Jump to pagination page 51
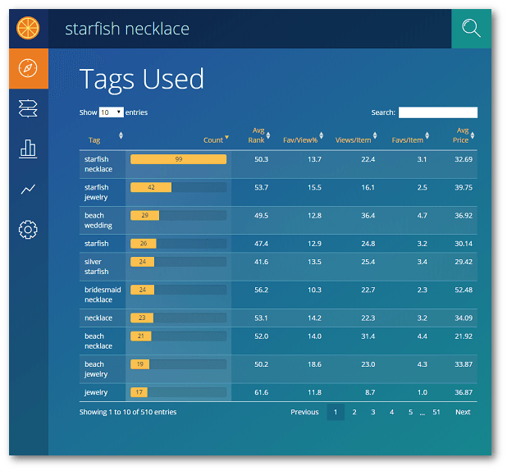 click(x=436, y=412)
